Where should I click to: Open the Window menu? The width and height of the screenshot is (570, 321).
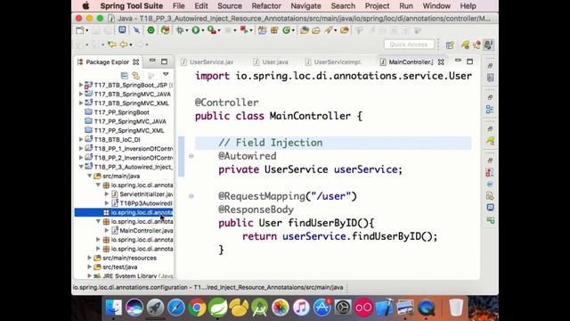(x=436, y=6)
